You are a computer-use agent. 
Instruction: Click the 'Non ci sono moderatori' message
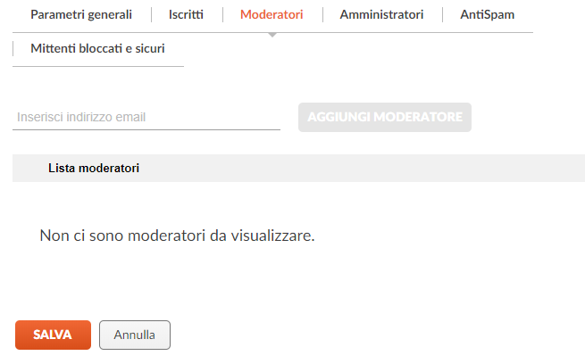pos(178,236)
